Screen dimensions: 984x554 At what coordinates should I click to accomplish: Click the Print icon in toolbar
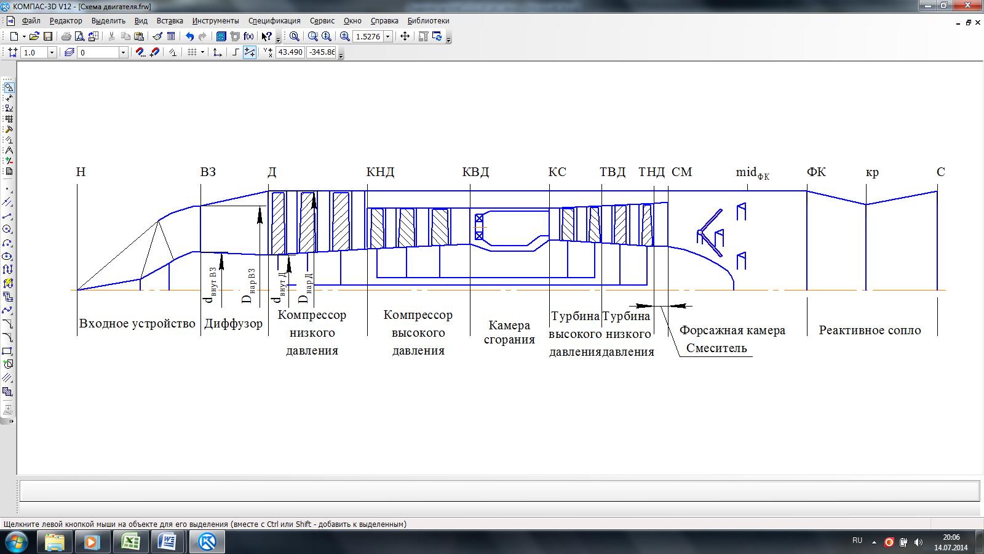point(66,36)
